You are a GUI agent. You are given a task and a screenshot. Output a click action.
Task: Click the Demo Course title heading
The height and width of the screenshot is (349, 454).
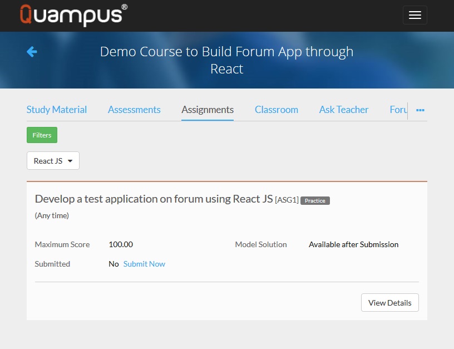point(226,60)
